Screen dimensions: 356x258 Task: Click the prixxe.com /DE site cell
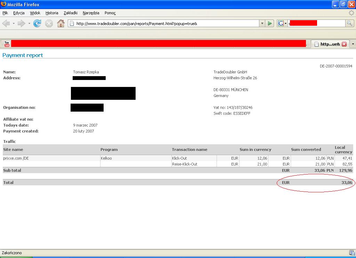point(16,158)
